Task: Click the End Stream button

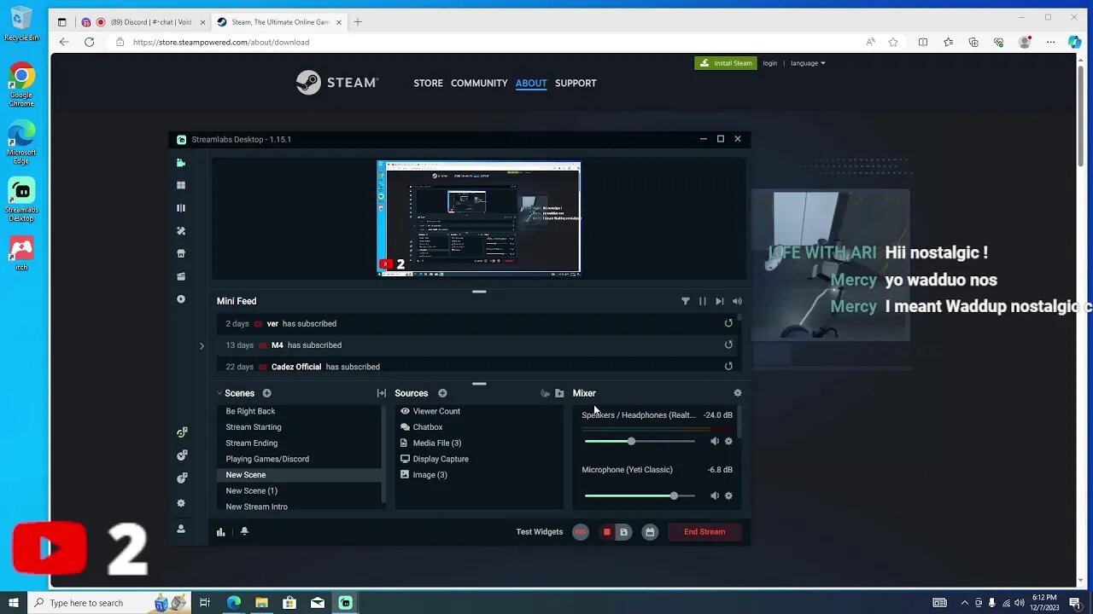Action: [x=704, y=532]
